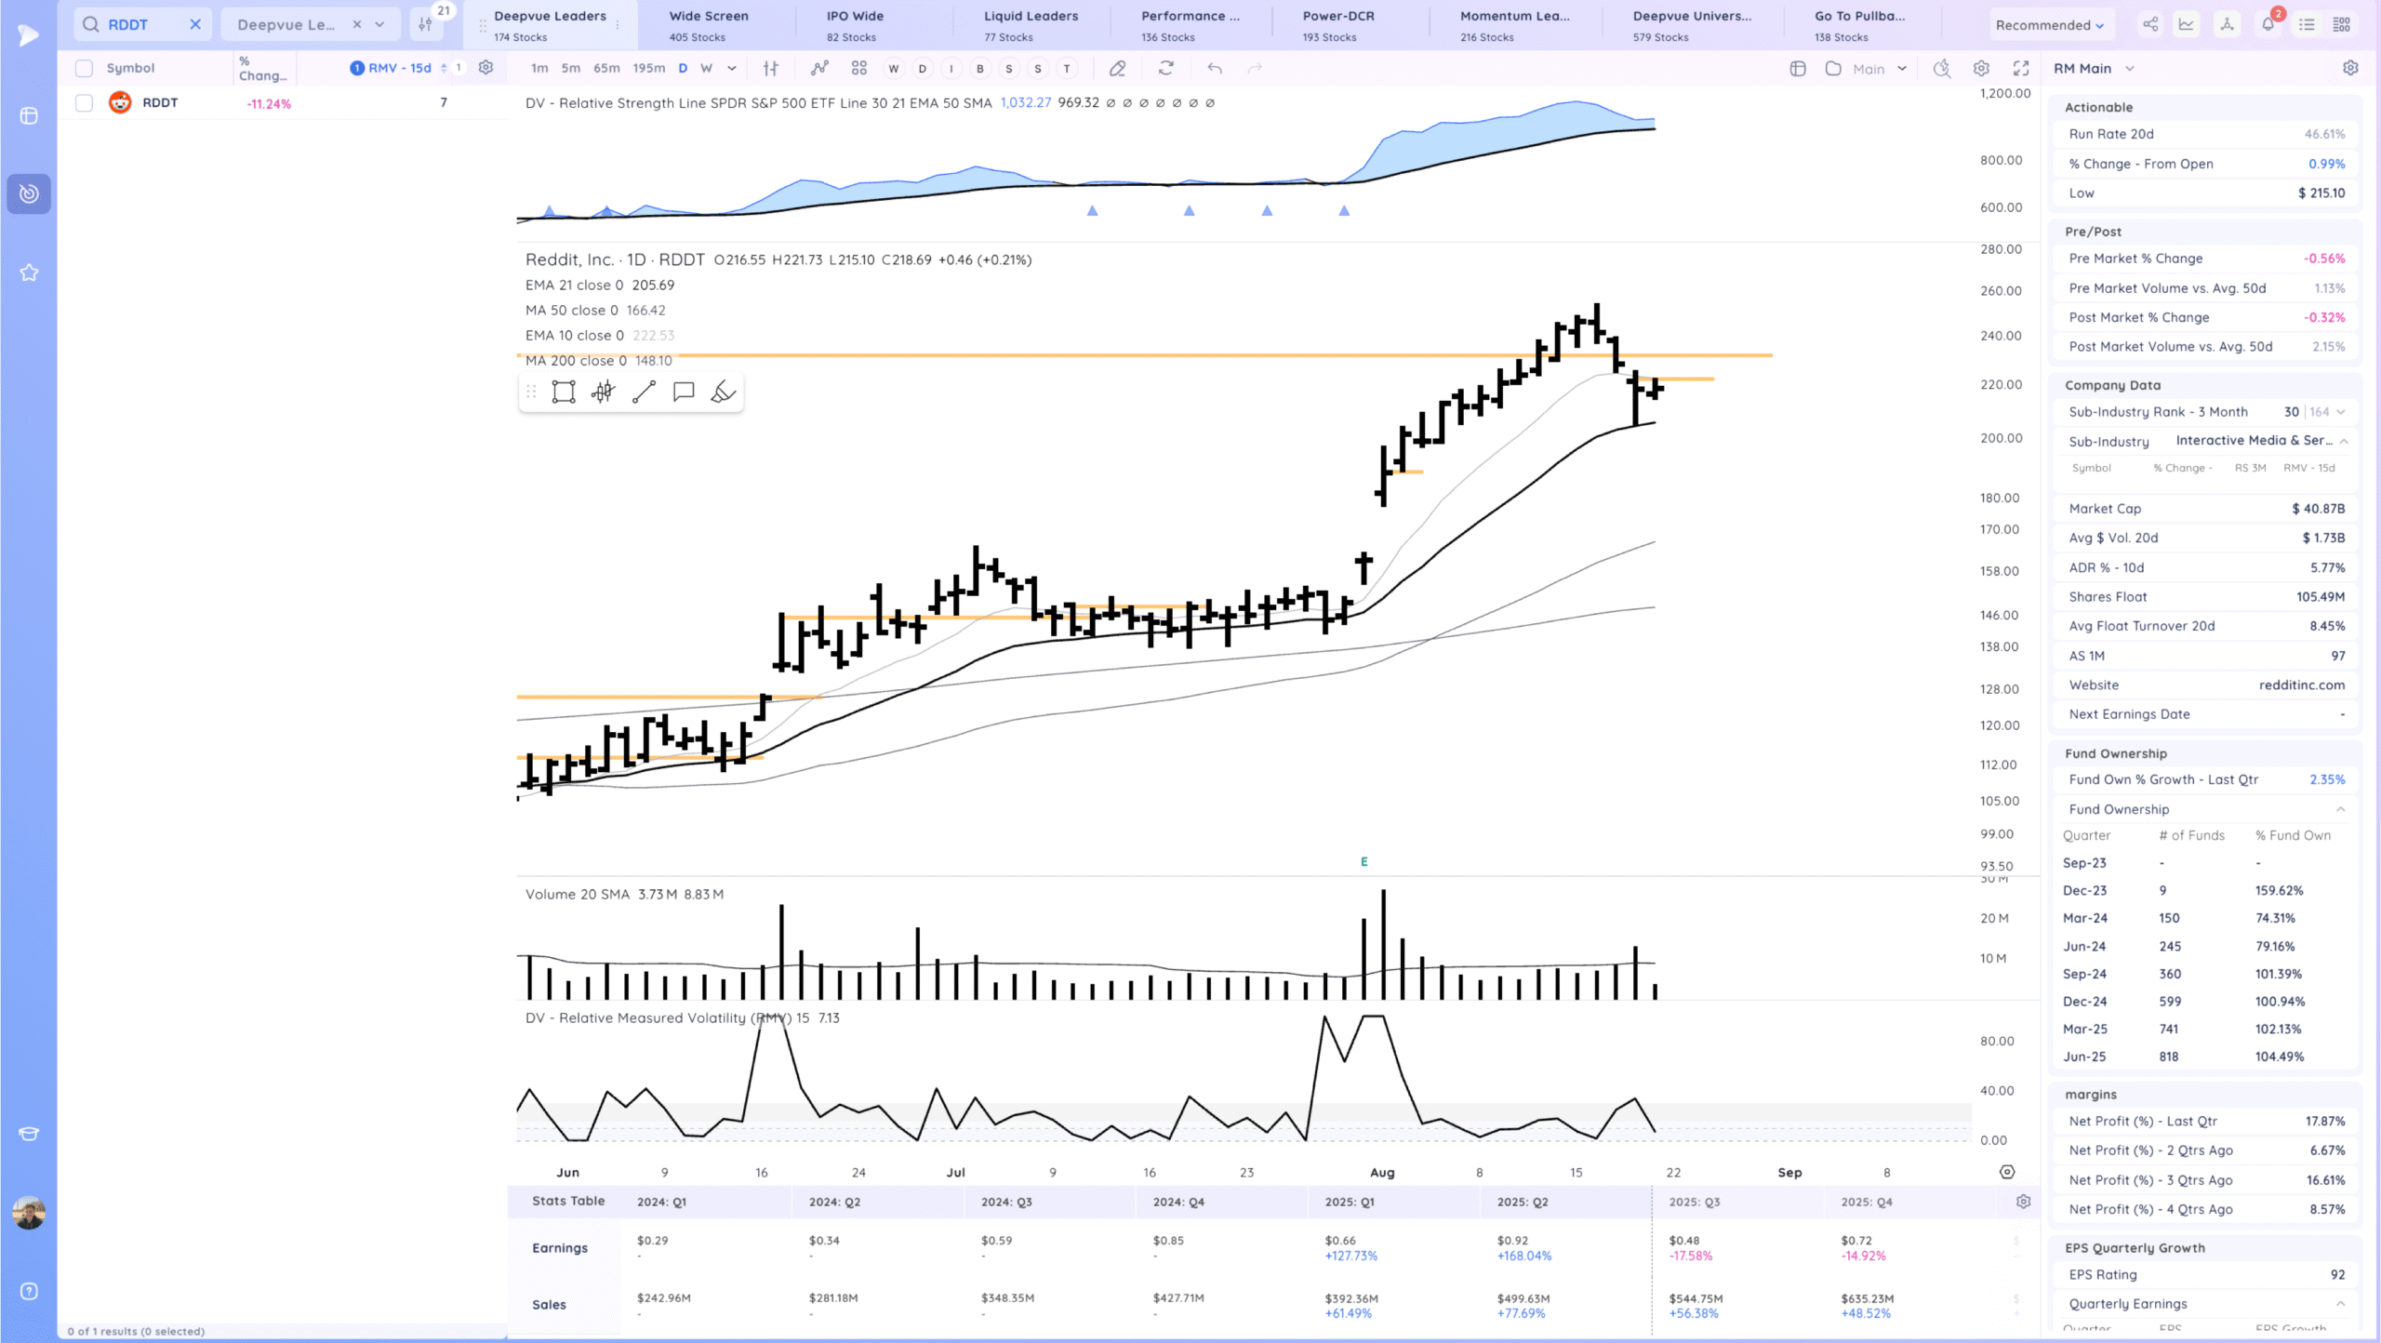Select the 1m timeframe
Image resolution: width=2381 pixels, height=1343 pixels.
coord(539,68)
